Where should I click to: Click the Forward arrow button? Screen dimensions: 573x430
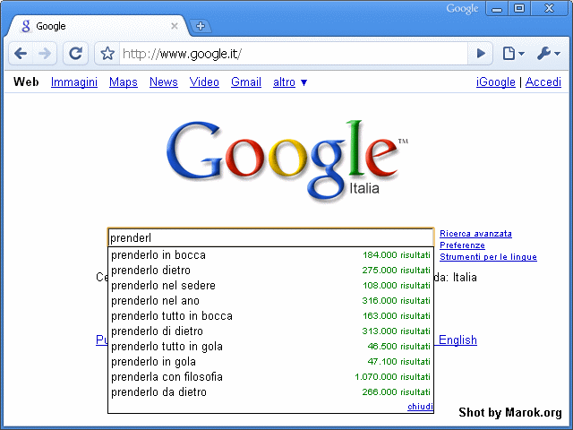coord(45,54)
